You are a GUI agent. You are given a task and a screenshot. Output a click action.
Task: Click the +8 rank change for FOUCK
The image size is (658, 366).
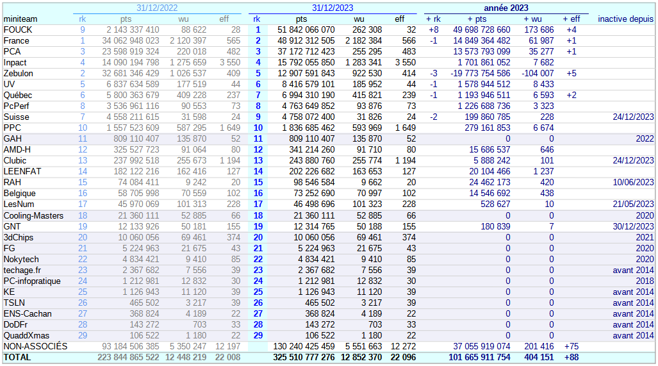tap(433, 30)
